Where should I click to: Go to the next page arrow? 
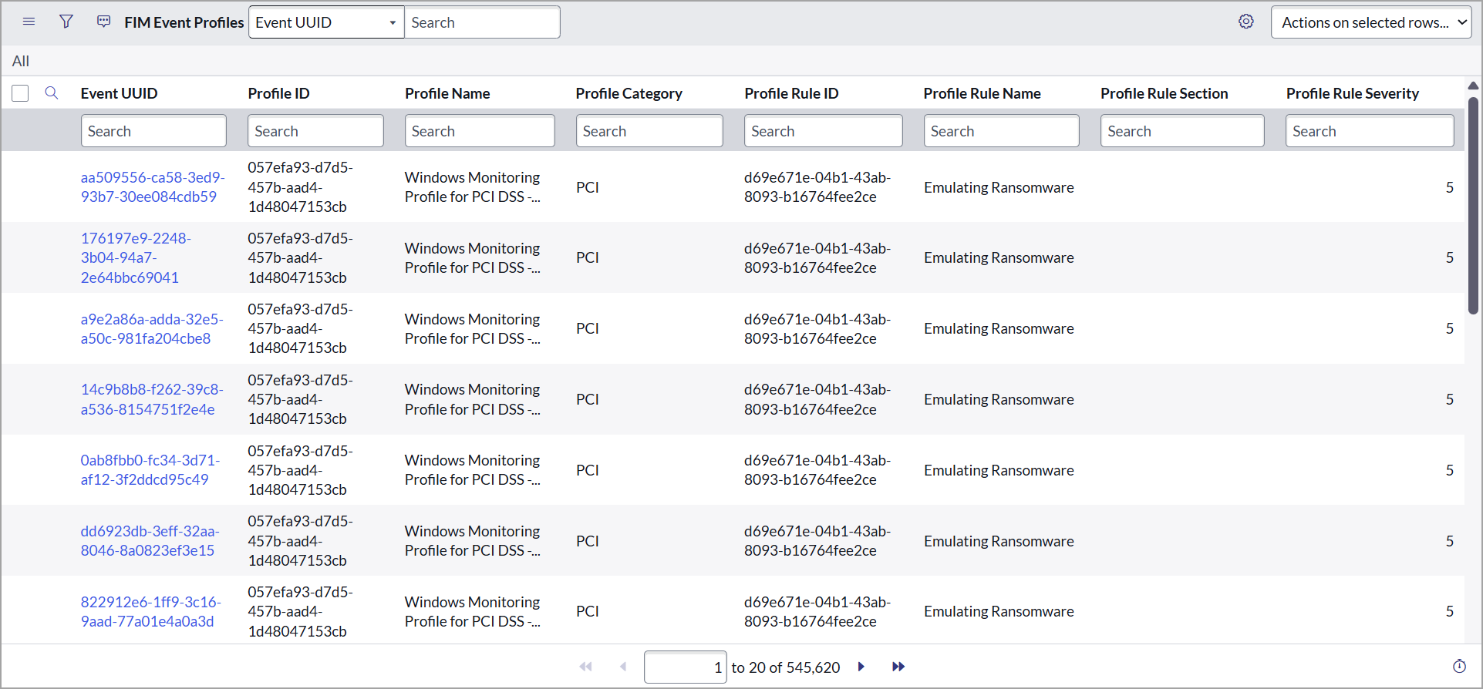(x=861, y=667)
